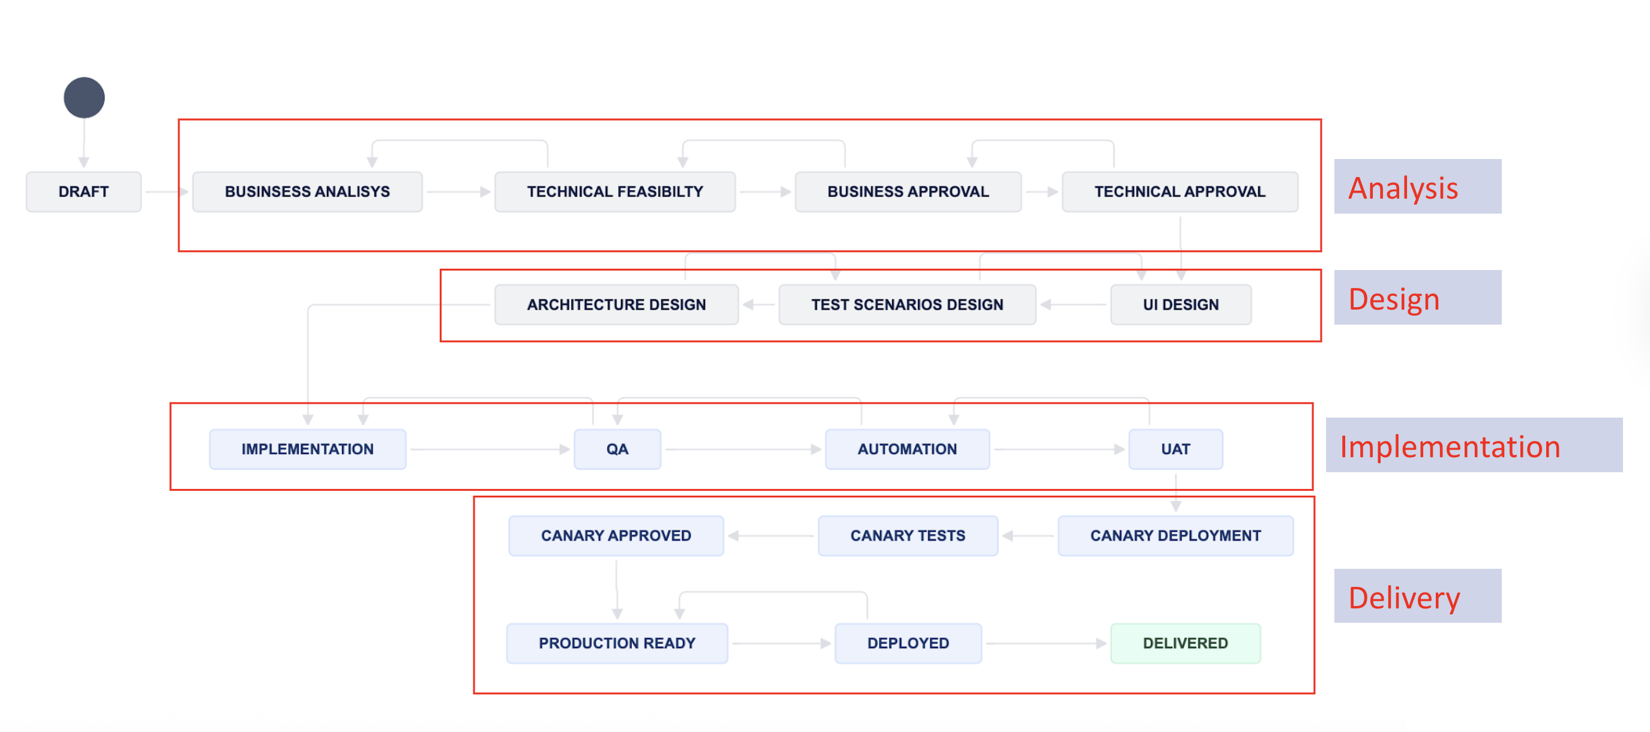Click the UI DESIGN status

[x=1180, y=305]
